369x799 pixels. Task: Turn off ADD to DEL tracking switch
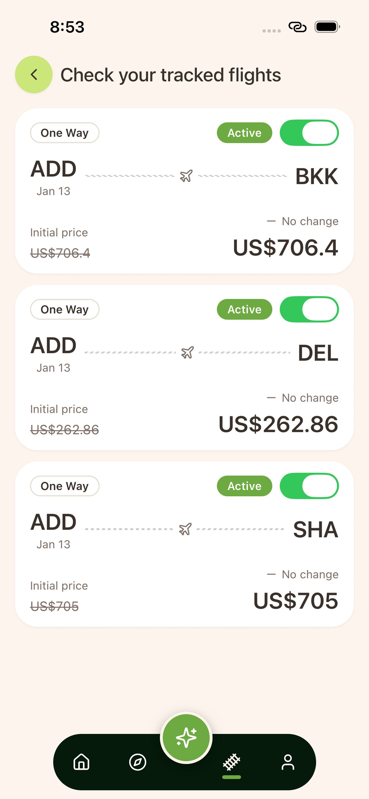(309, 309)
